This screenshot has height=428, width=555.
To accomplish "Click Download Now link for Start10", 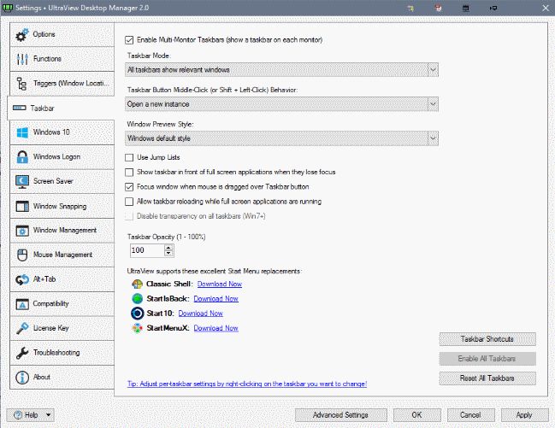I will 200,313.
